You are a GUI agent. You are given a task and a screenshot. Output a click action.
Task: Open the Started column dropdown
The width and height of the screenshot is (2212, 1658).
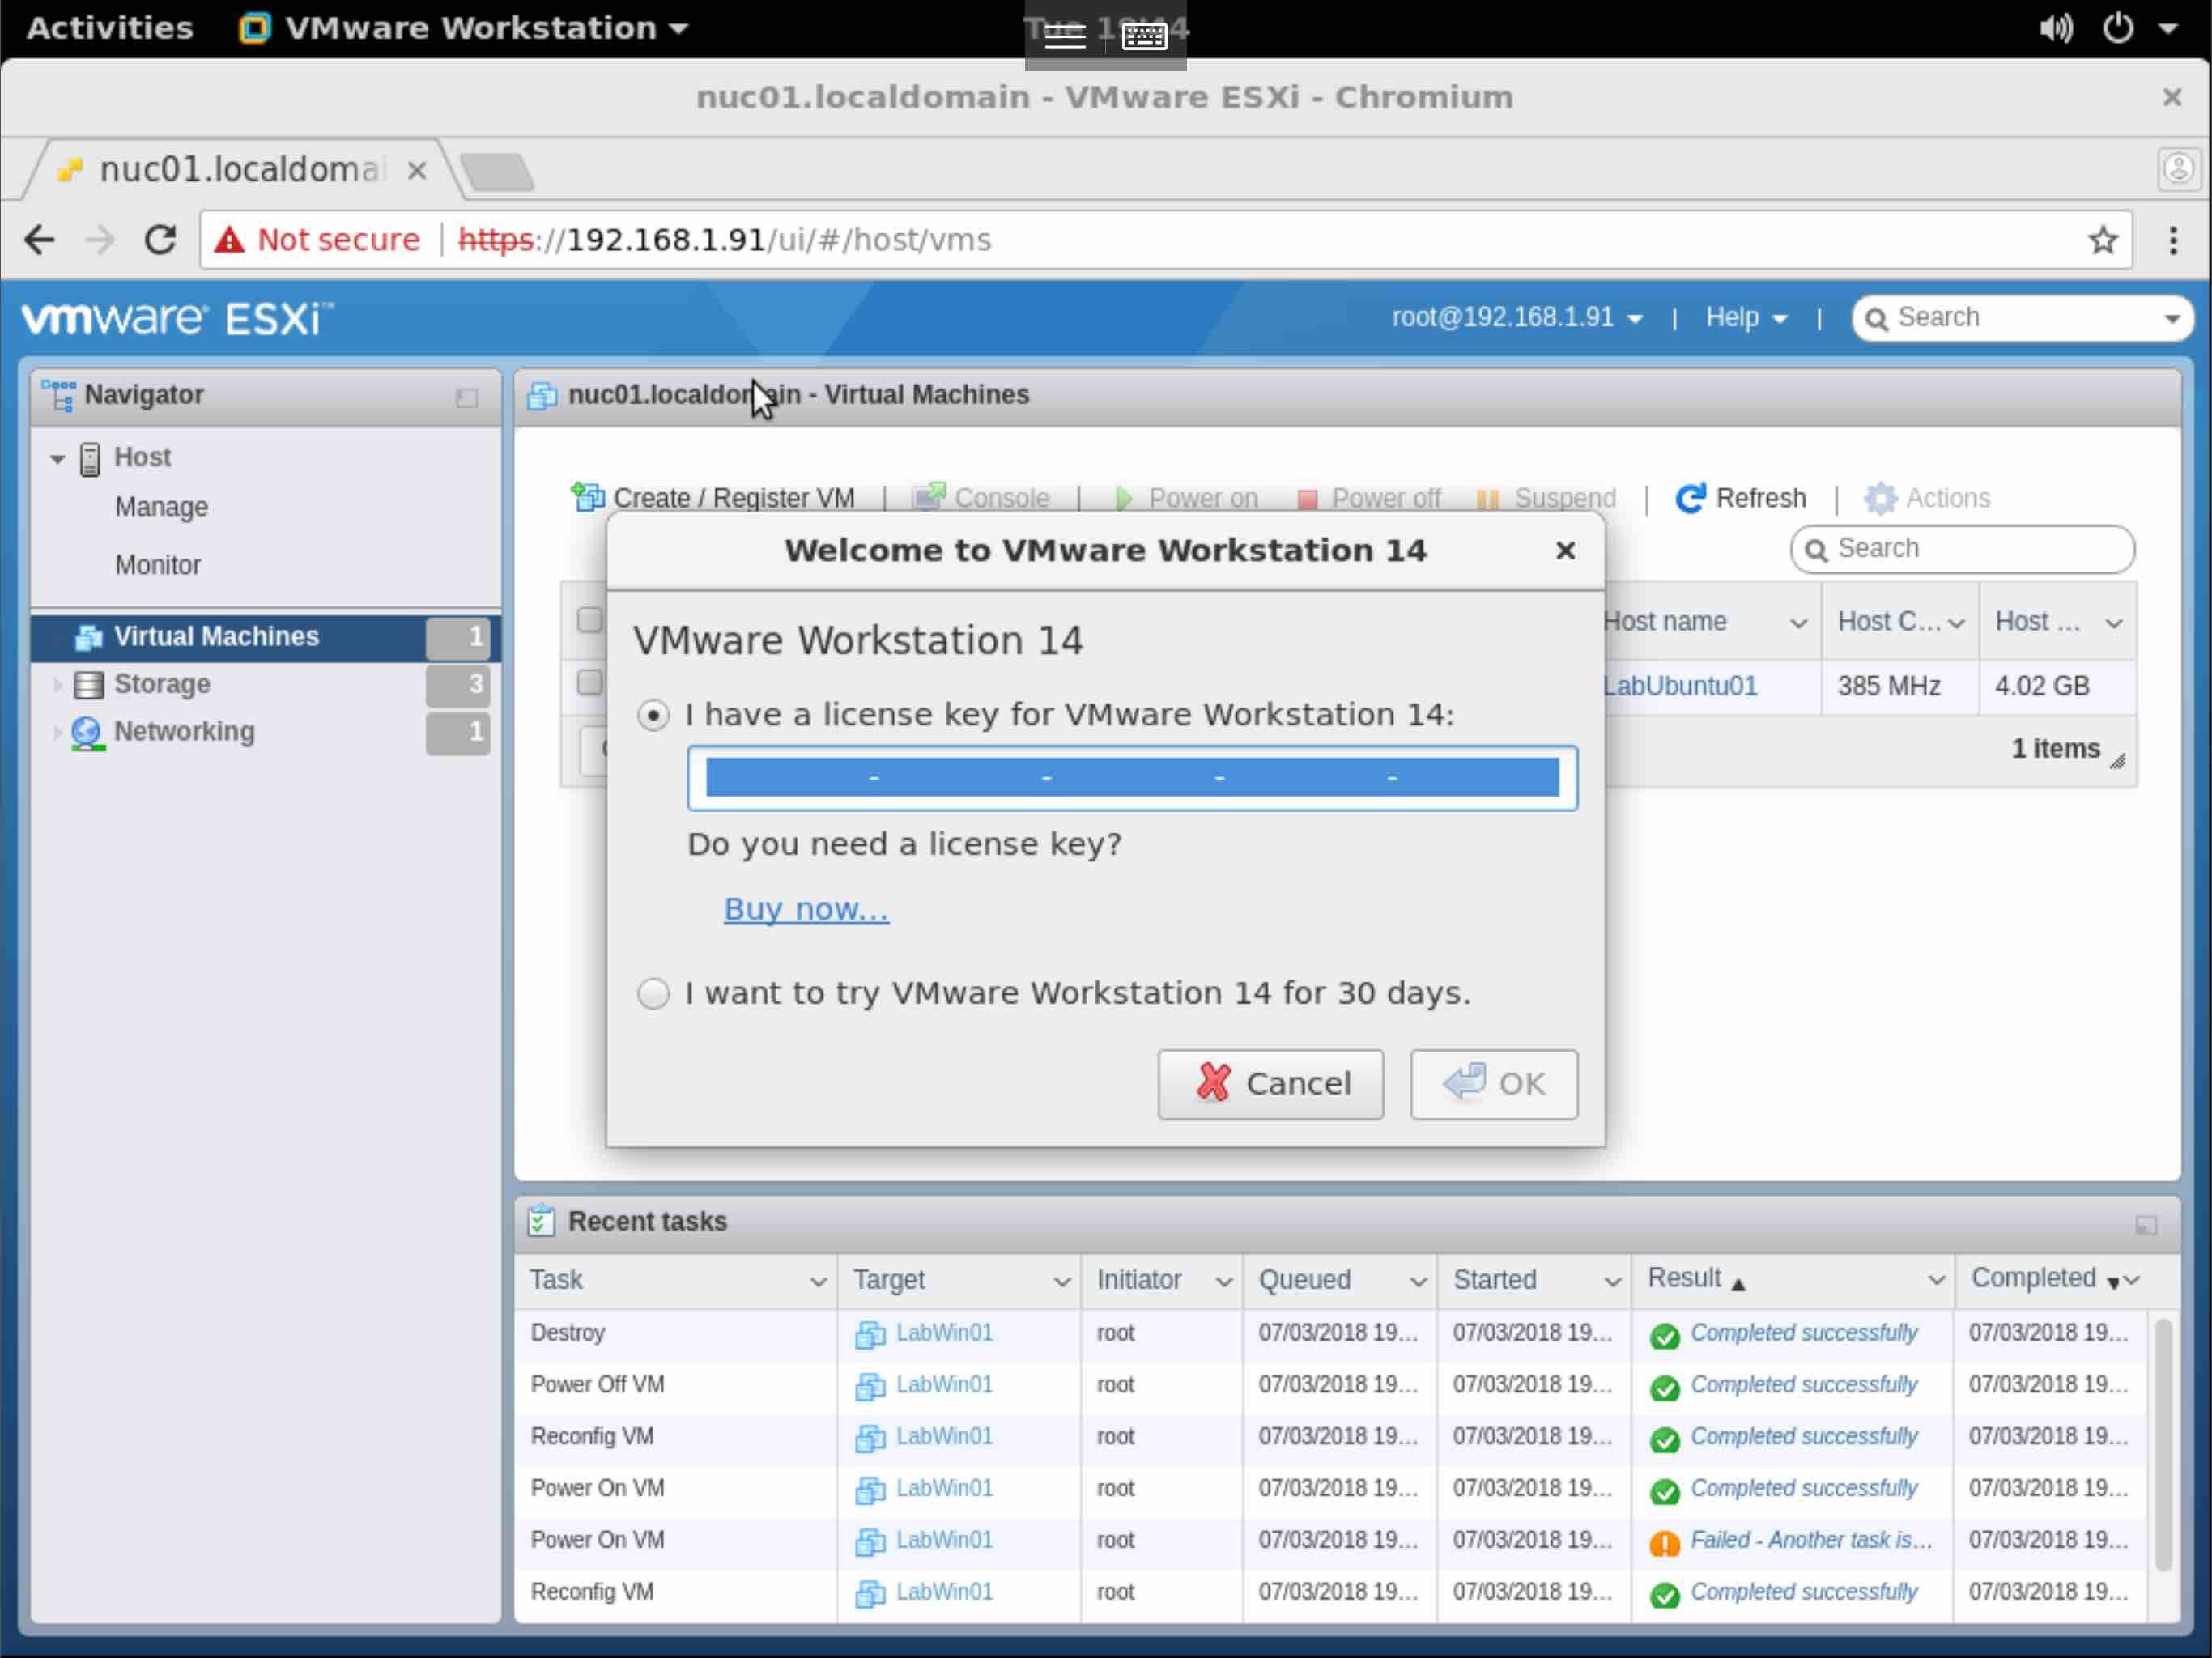click(1612, 1282)
